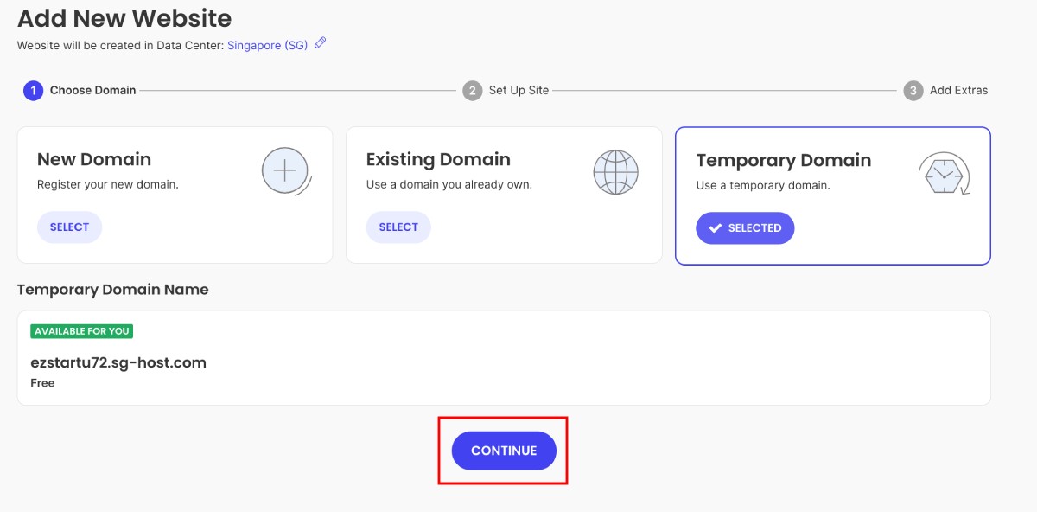Click the step 2 Set Up Site circle icon
Screen dimensions: 1037x512
[472, 90]
